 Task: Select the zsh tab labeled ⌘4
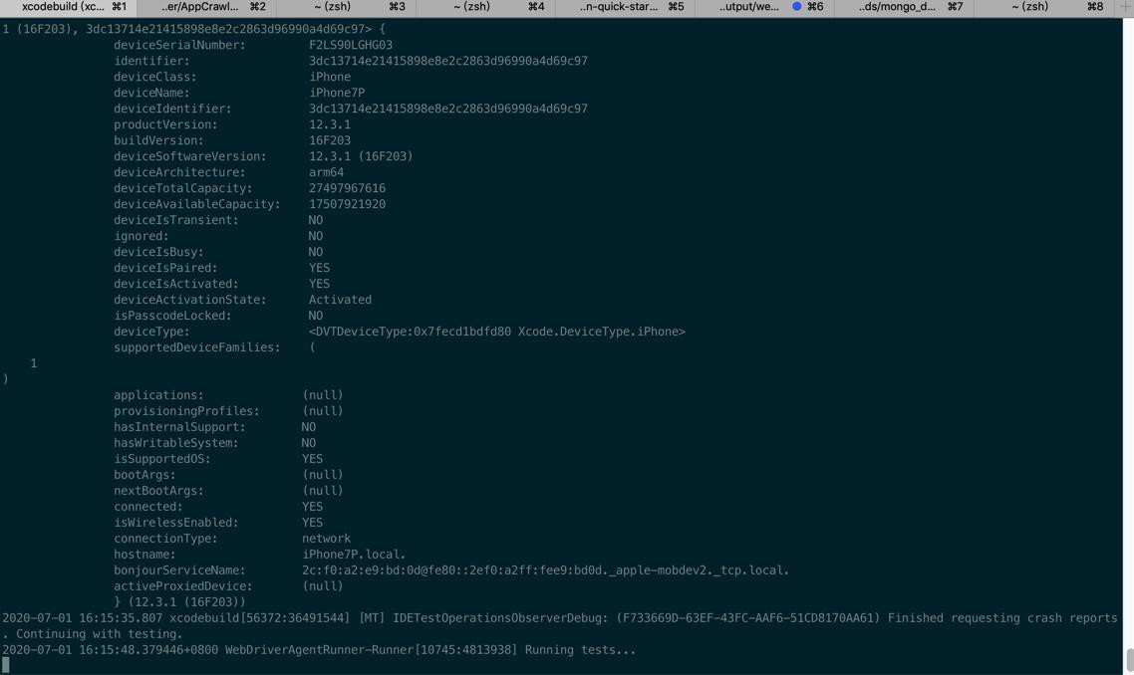point(486,7)
